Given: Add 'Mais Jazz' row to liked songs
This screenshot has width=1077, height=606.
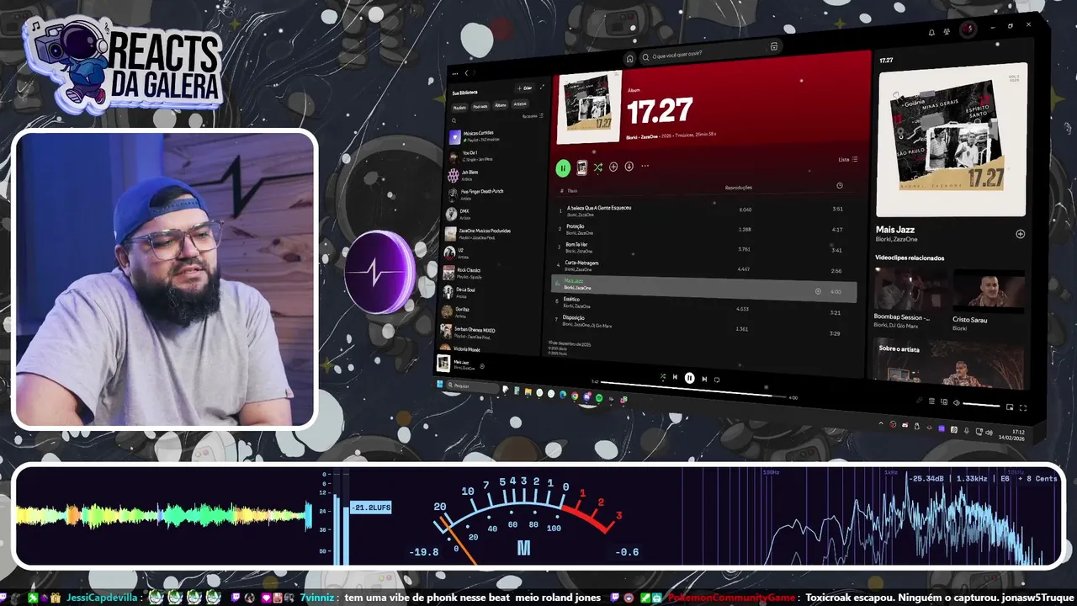Looking at the screenshot, I should coord(818,291).
